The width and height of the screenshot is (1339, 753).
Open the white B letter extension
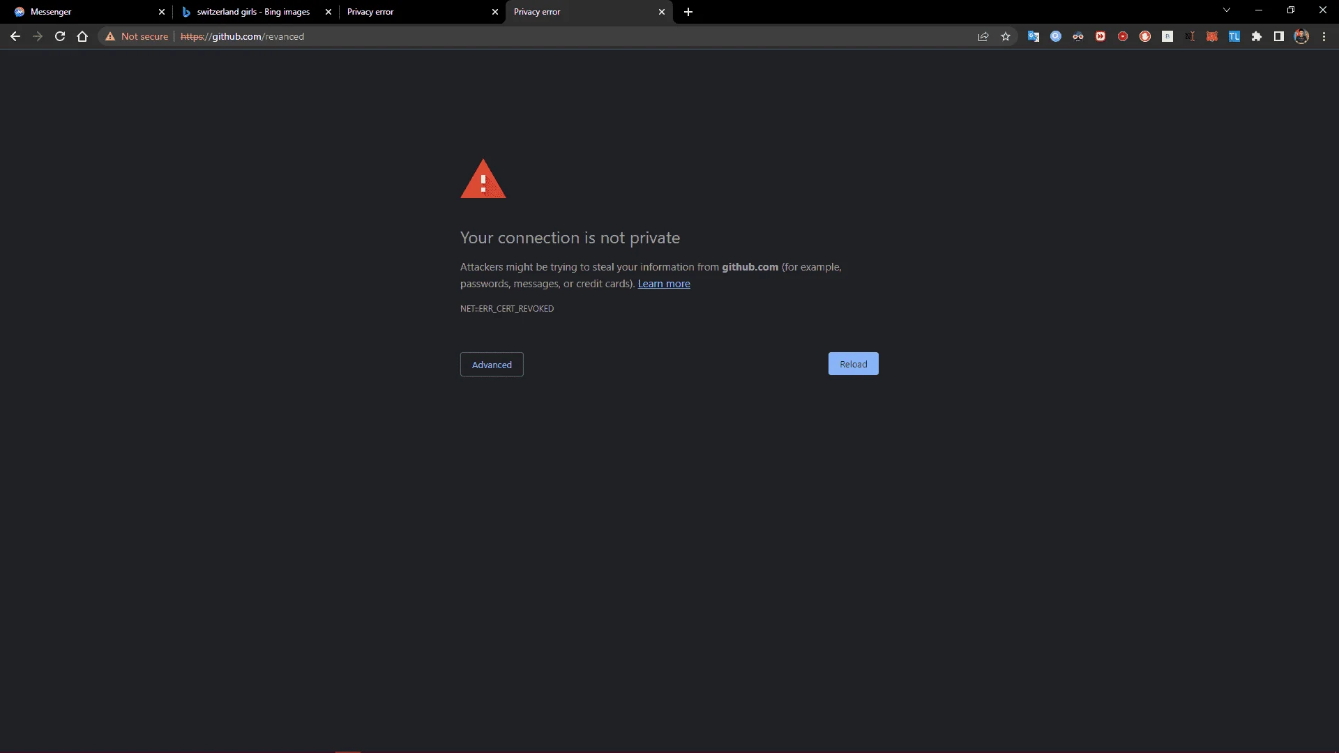[x=1167, y=36]
